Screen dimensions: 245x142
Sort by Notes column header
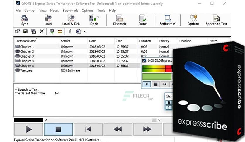[219, 41]
